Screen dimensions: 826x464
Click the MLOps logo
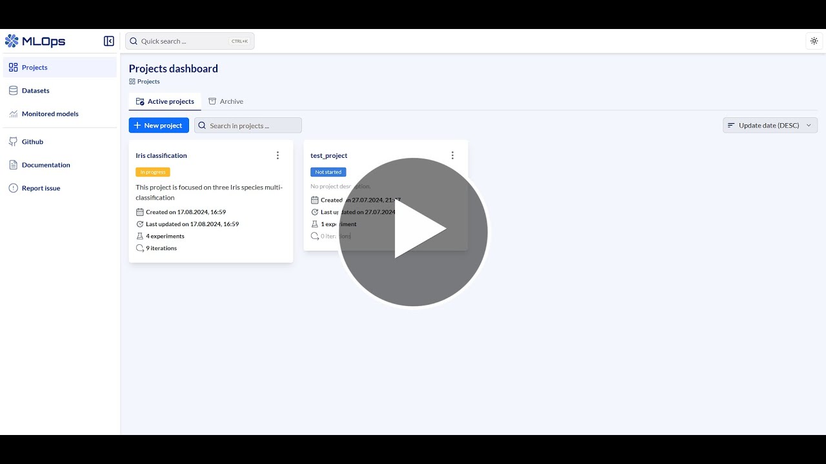click(35, 41)
